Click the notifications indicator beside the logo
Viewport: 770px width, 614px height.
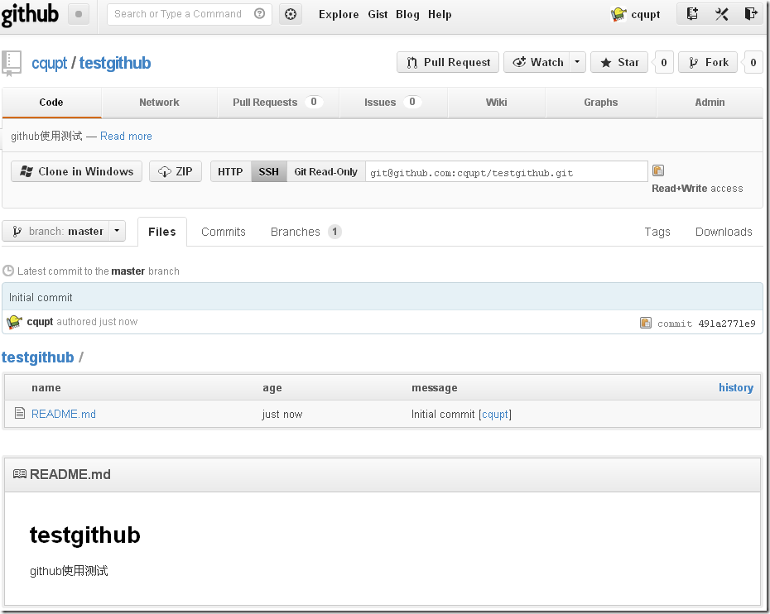click(x=79, y=14)
